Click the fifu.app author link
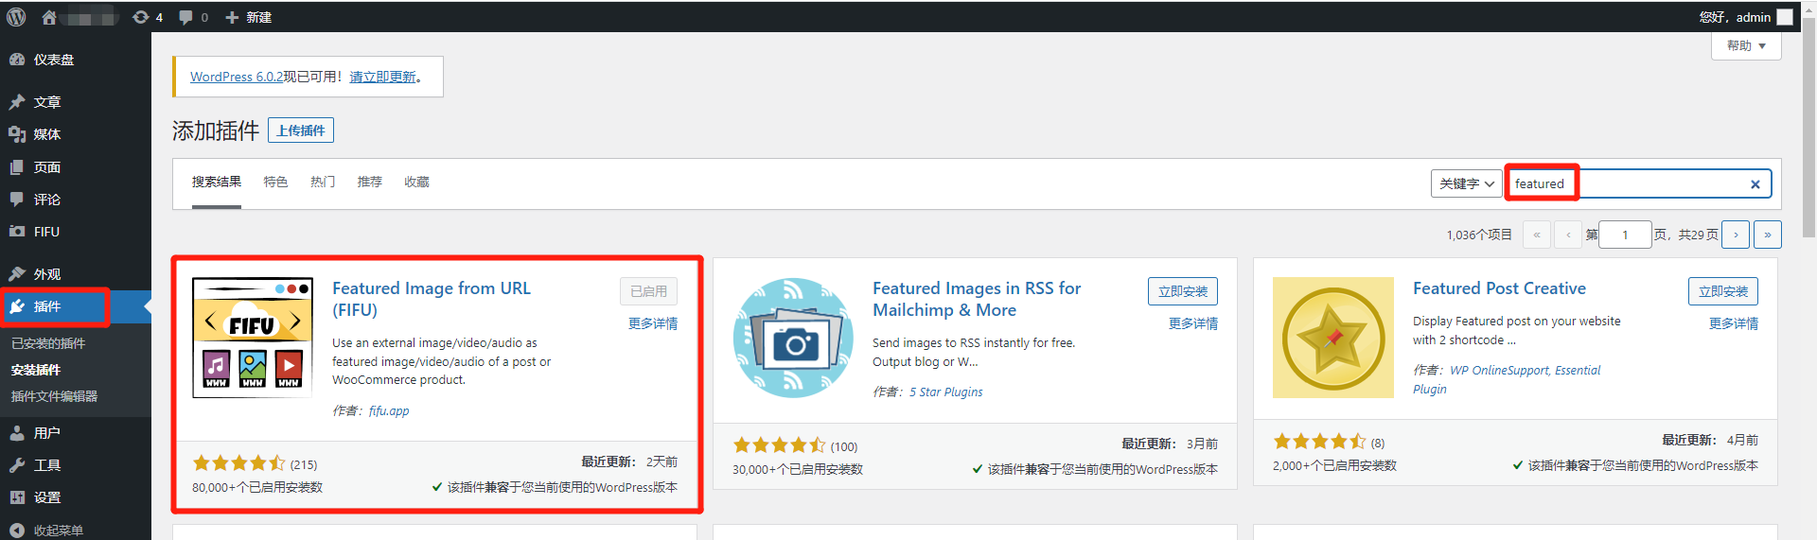The height and width of the screenshot is (540, 1817). point(389,410)
